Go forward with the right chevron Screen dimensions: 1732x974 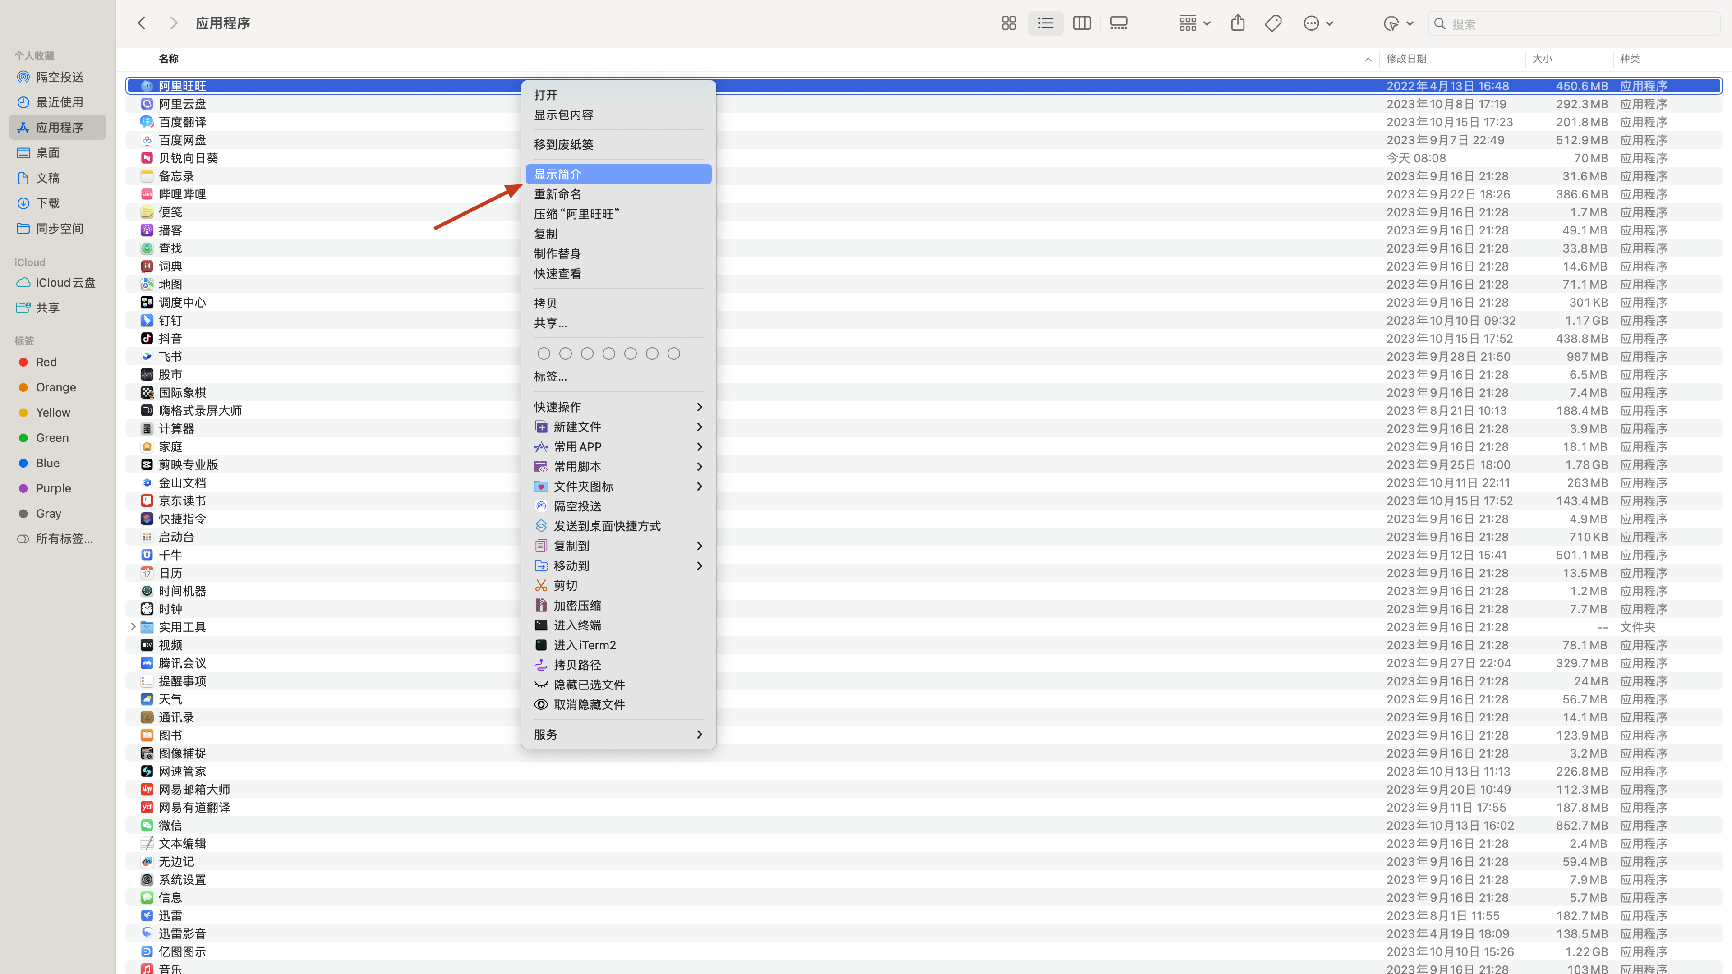pyautogui.click(x=174, y=23)
